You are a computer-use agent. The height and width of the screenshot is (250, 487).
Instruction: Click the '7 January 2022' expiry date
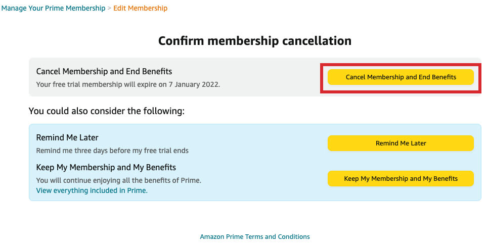pyautogui.click(x=194, y=84)
